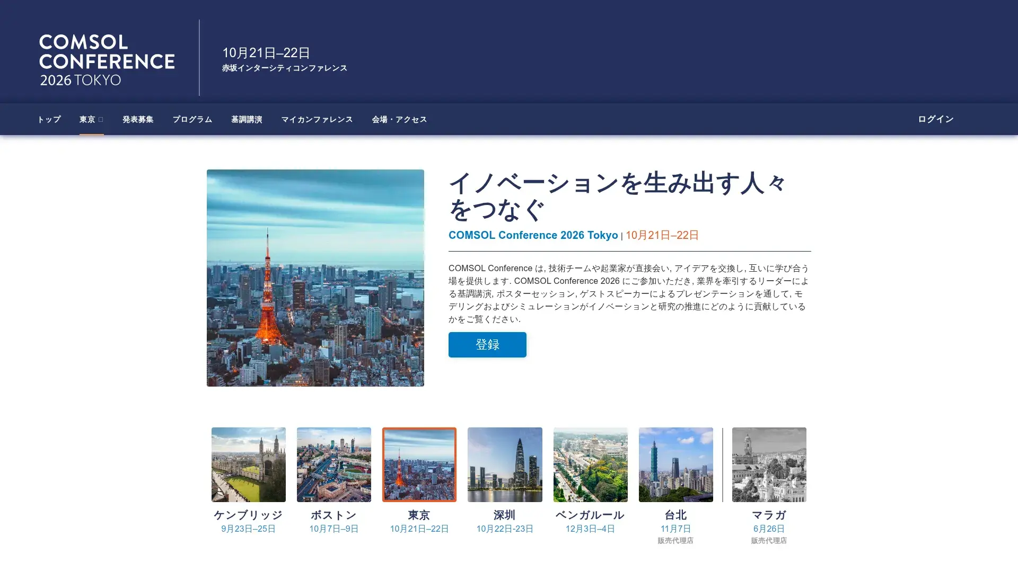Click the 12月3日–4日 date text
The width and height of the screenshot is (1018, 572).
coord(590,529)
